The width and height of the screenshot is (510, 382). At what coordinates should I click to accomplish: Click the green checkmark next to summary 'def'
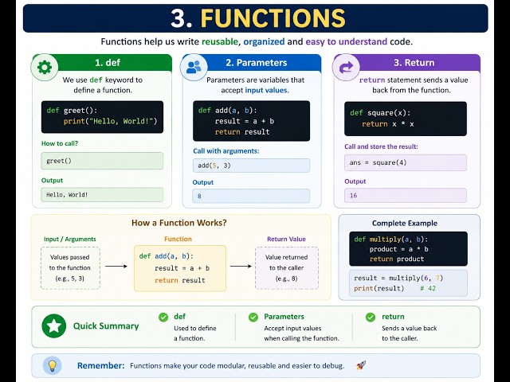pyautogui.click(x=163, y=317)
